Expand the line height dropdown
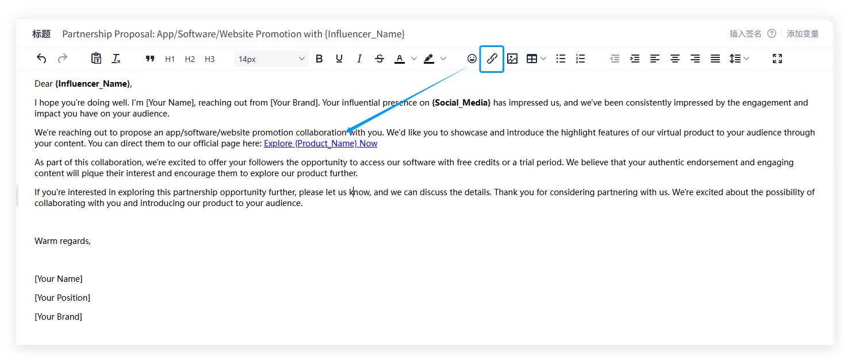 746,59
